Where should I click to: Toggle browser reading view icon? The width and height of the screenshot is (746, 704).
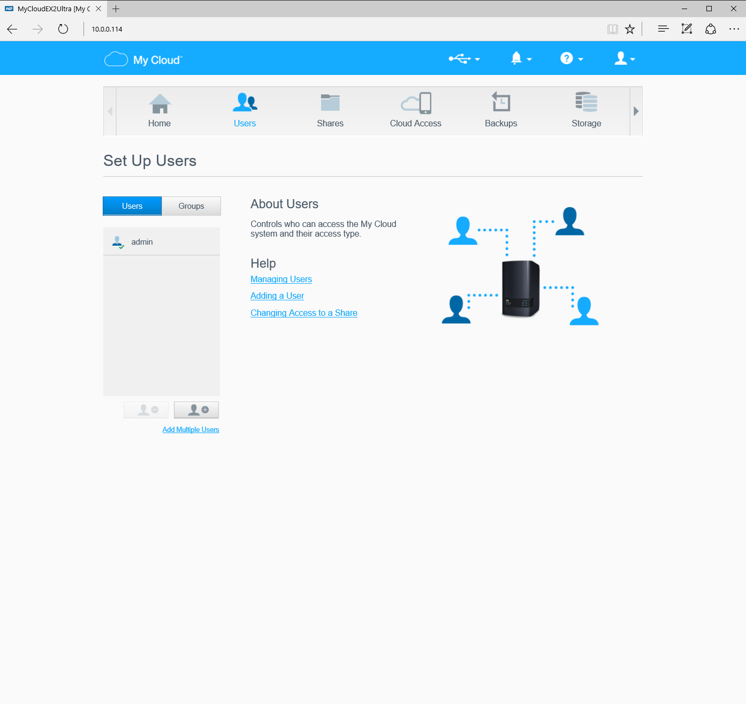pos(613,29)
